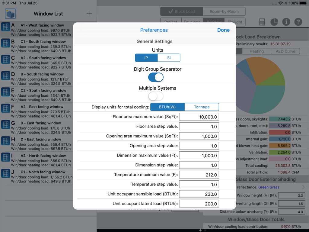The width and height of the screenshot is (309, 232).
Task: Open the ground reflectance chooser chevron
Action: point(304,187)
